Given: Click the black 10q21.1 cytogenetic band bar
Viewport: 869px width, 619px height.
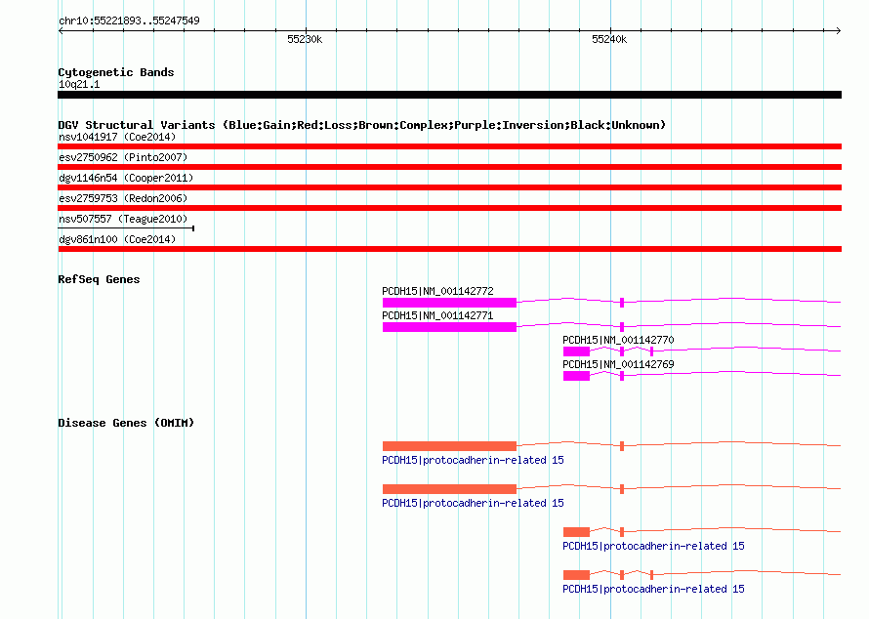Looking at the screenshot, I should pos(449,95).
